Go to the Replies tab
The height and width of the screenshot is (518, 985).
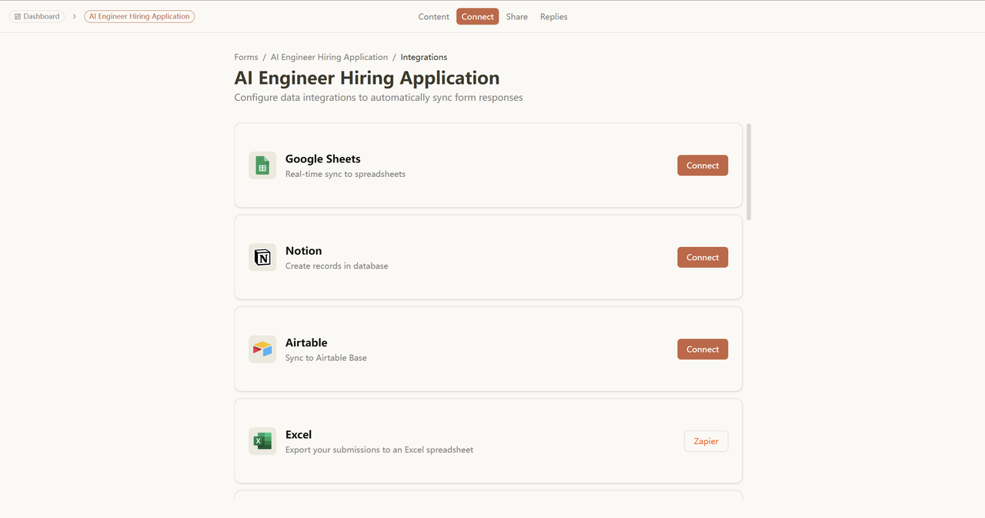(x=553, y=17)
